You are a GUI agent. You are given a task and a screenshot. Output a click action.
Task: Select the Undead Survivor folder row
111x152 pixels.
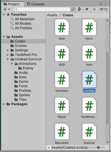coord(24,59)
